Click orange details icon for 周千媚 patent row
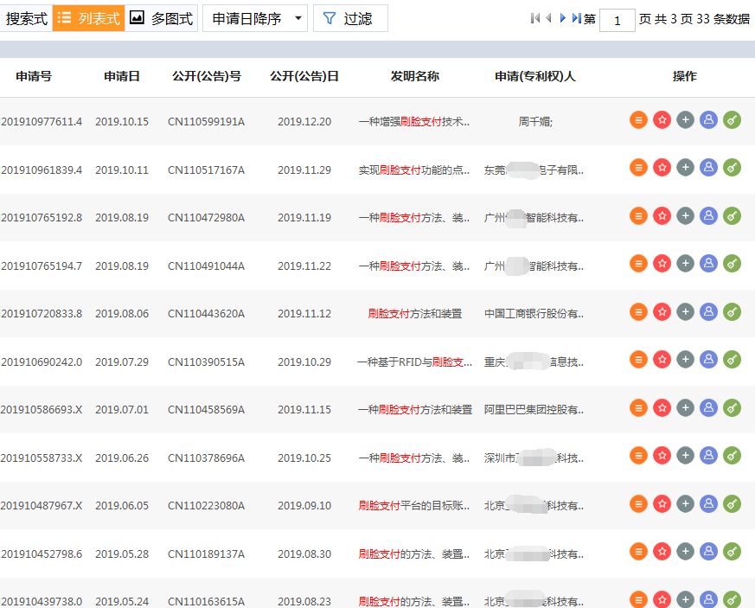755x608 pixels. [638, 121]
